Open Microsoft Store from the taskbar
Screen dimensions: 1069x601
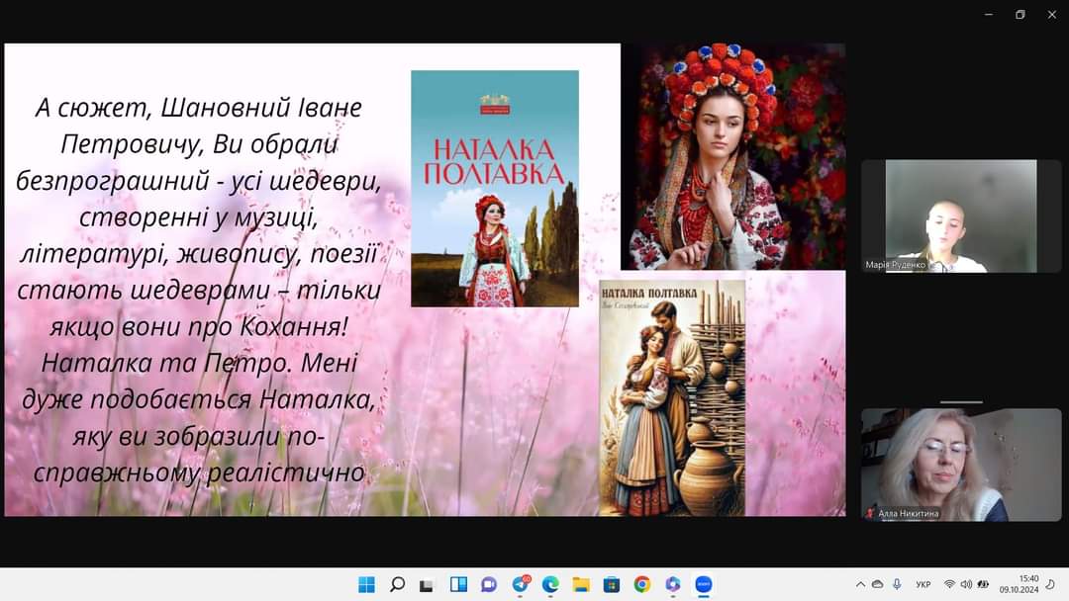(x=612, y=584)
